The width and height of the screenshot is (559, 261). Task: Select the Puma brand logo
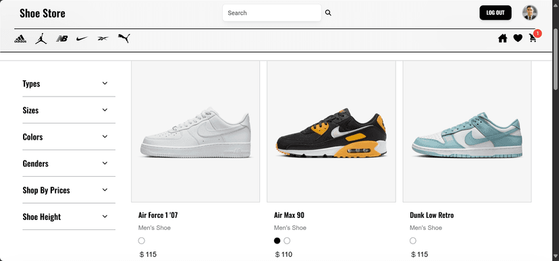tap(124, 38)
